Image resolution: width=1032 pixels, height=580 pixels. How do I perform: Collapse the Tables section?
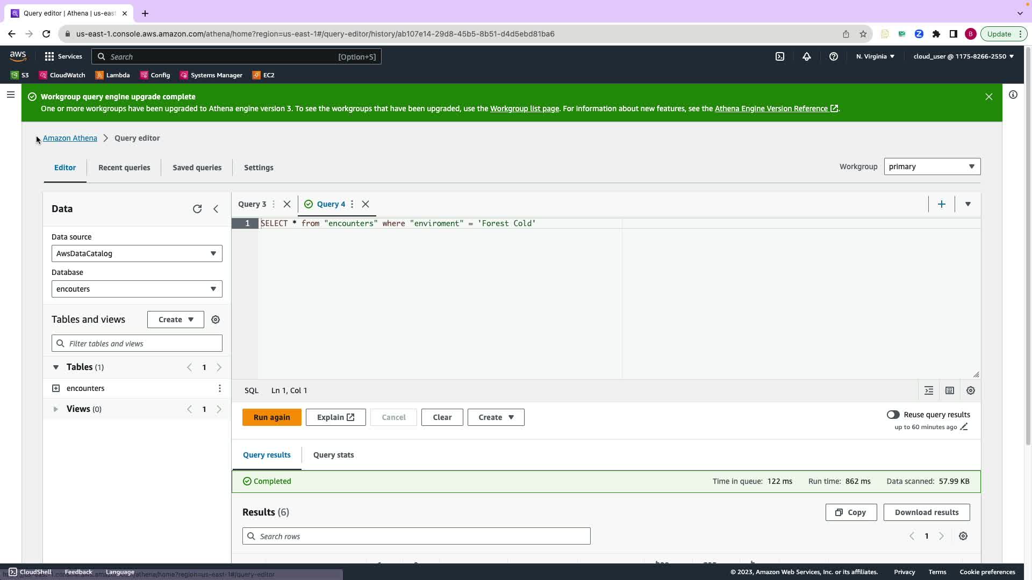pos(55,367)
